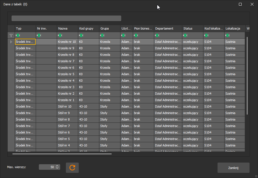Click the orange refresh icon button

pyautogui.click(x=72, y=168)
